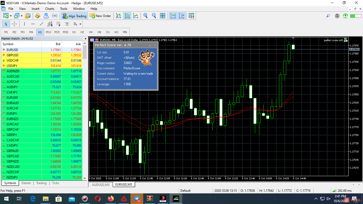
Task: Select the M30 timeframe button
Action: pyautogui.click(x=65, y=32)
